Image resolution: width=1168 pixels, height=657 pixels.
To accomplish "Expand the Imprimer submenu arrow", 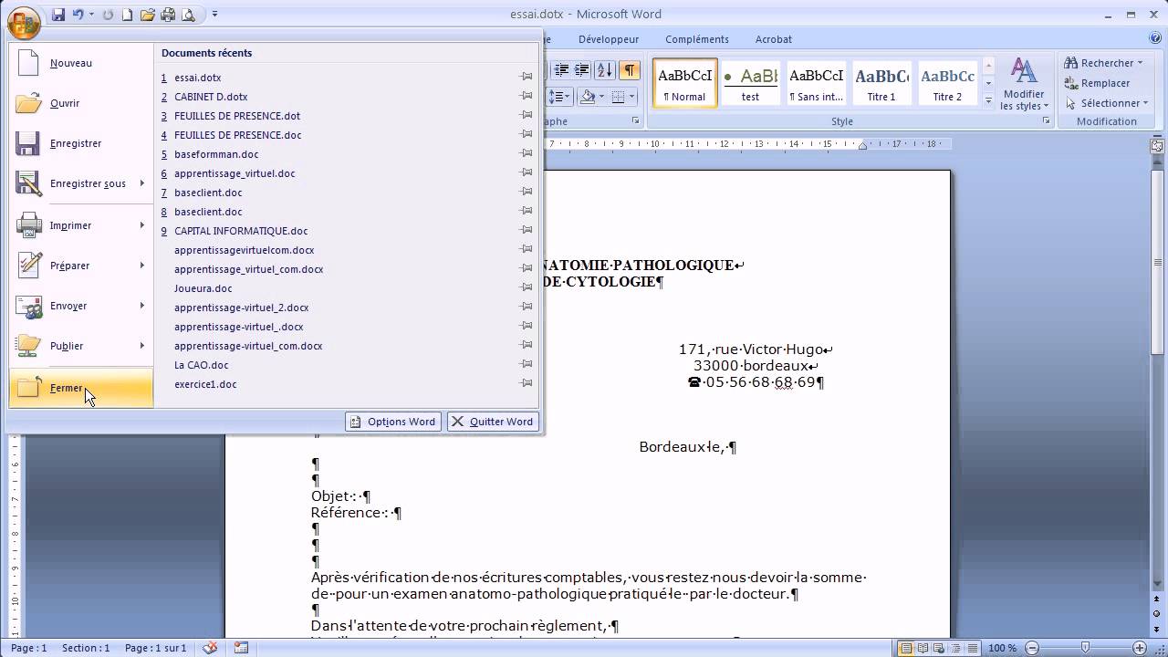I will tap(142, 225).
